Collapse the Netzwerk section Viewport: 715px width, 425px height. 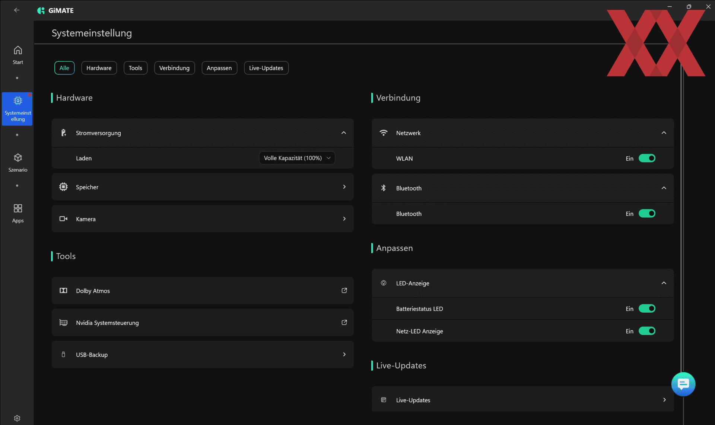click(x=664, y=133)
